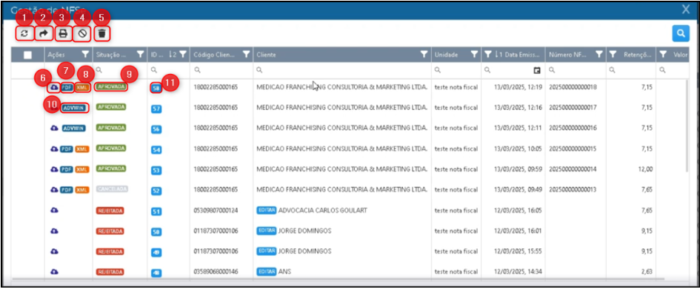Open the ID column filter

click(182, 55)
